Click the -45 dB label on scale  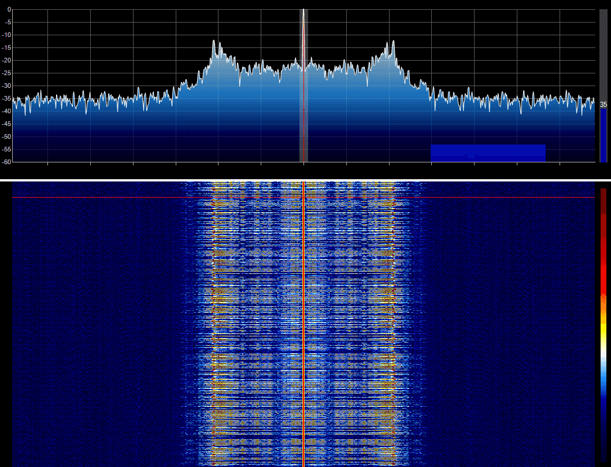[6, 124]
